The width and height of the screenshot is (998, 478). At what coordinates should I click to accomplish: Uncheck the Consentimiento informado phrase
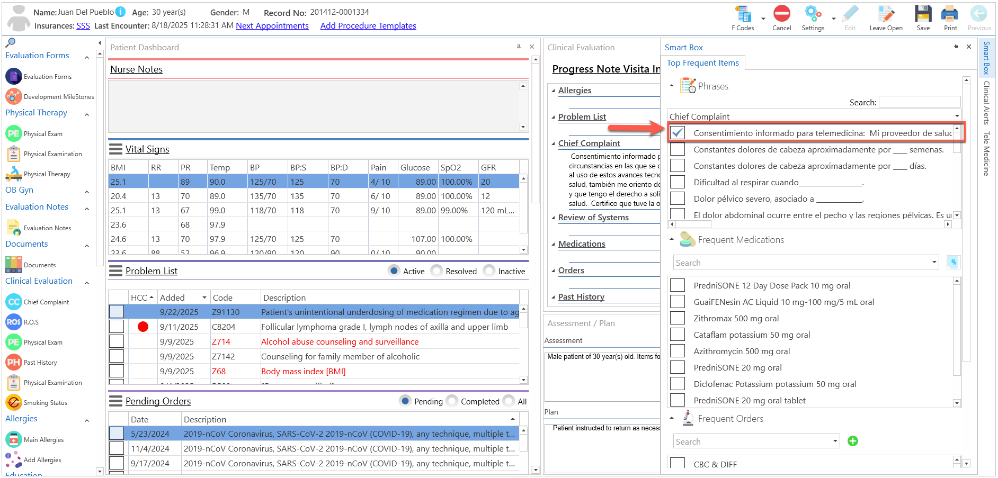[678, 133]
